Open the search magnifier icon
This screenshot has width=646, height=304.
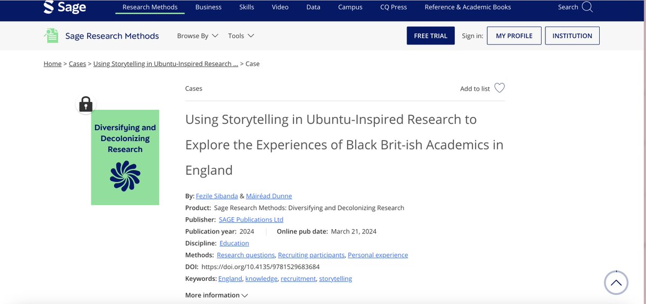587,7
